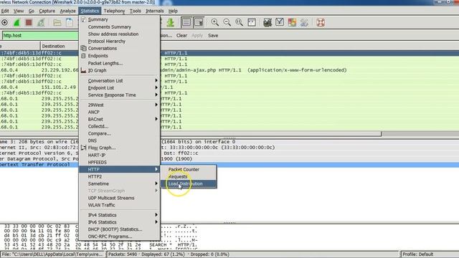Screen dimensions: 459x258
Task: Expand Endpoint List submenu arrow
Action: point(156,87)
